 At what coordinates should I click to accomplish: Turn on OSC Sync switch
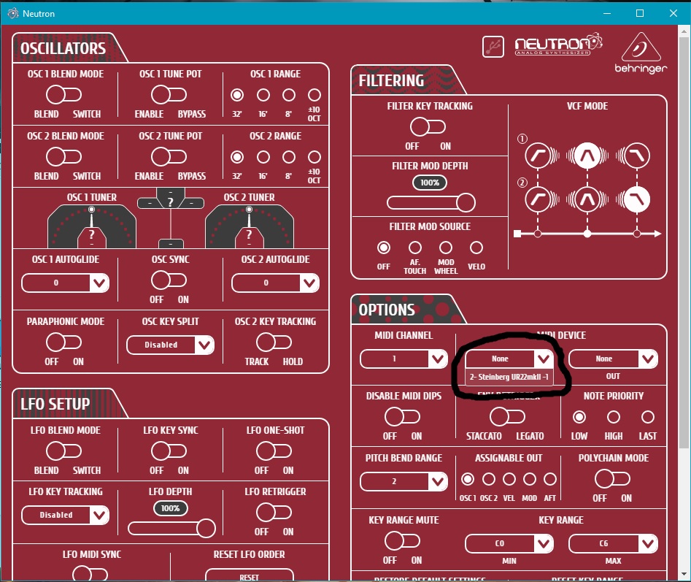tap(169, 280)
